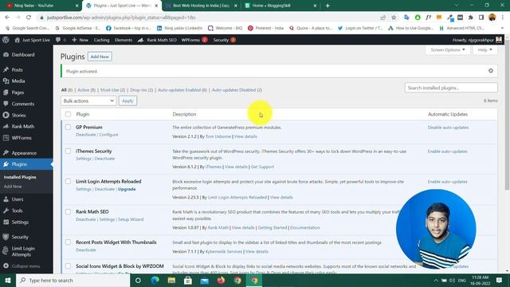Screen dimensions: 510x287
Task: Deactivate the GP Premium plugin
Action: 86,135
